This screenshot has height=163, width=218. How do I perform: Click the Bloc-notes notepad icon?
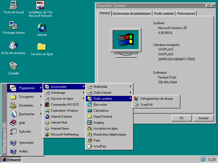pyautogui.click(x=90, y=105)
